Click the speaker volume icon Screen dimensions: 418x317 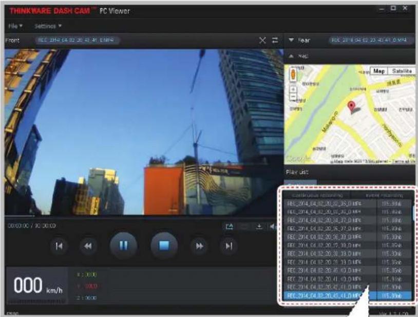point(273,227)
